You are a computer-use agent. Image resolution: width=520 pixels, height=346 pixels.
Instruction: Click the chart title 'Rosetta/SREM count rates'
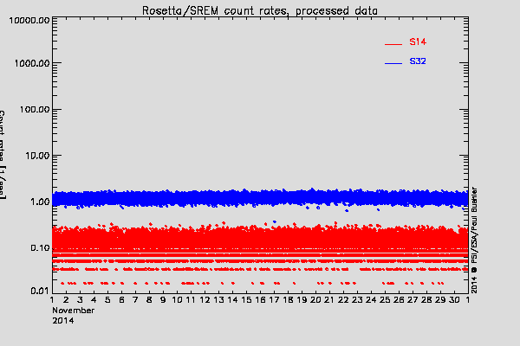(260, 10)
